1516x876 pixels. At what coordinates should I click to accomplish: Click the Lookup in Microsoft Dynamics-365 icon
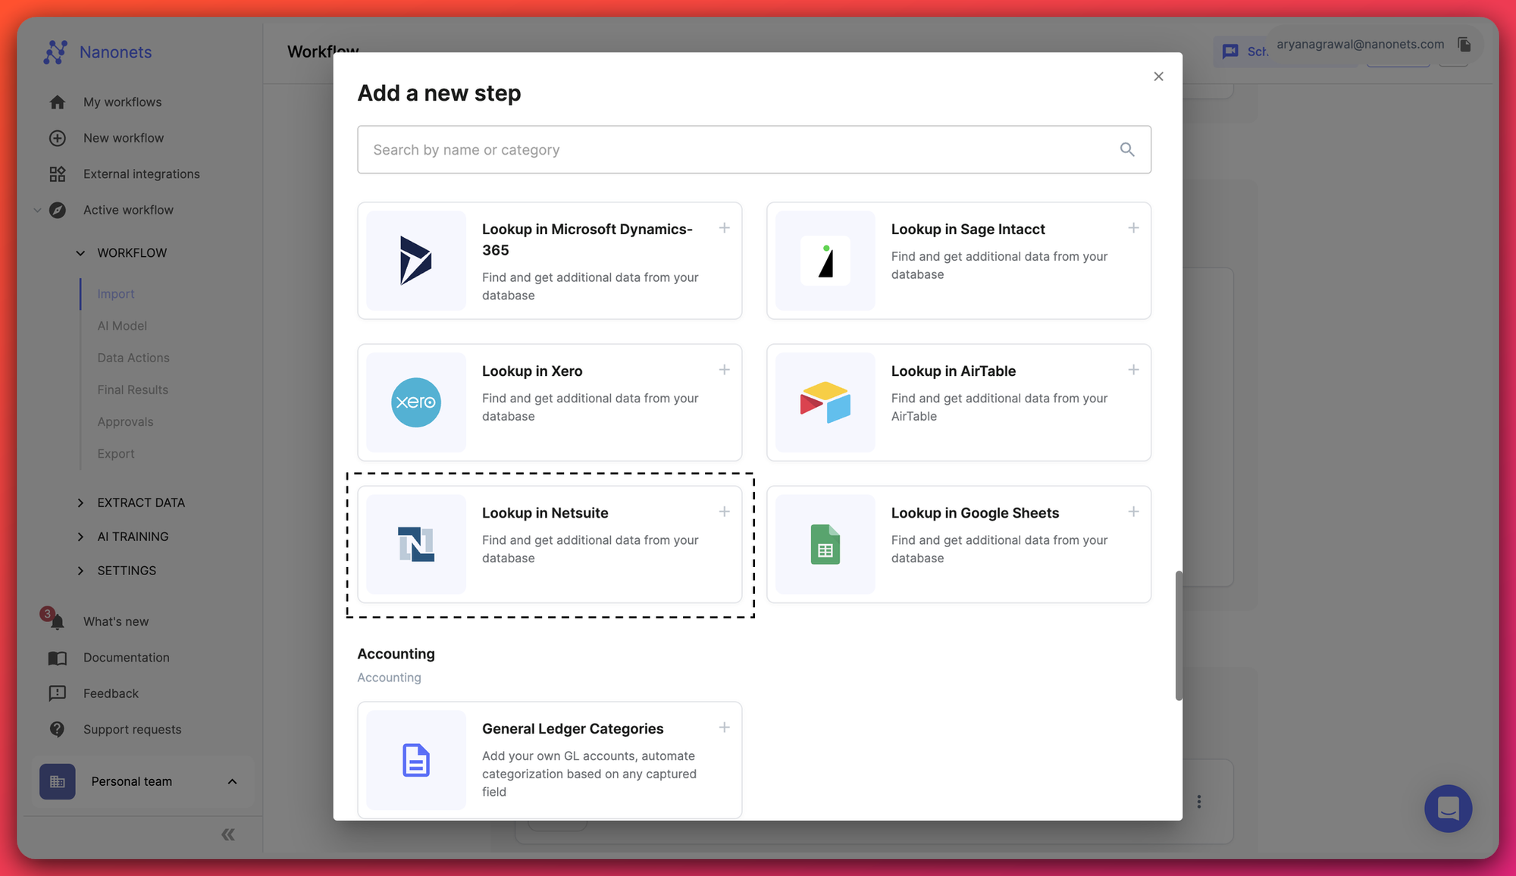(416, 260)
